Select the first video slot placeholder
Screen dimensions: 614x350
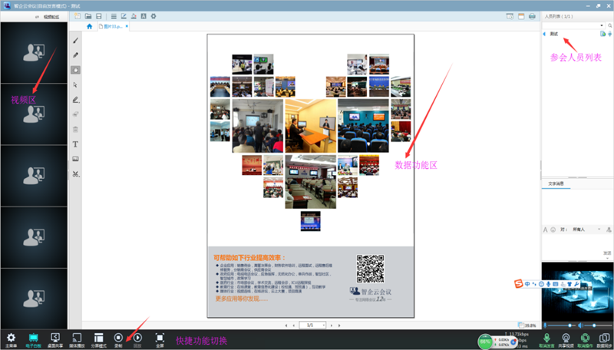[x=34, y=52]
